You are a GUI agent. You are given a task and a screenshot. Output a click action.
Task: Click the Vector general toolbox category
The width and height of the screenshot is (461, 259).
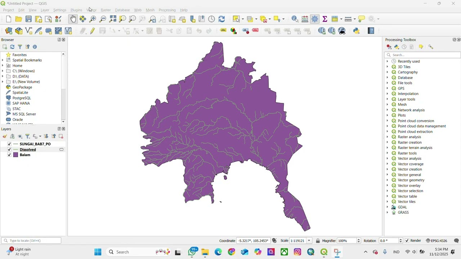point(409,174)
